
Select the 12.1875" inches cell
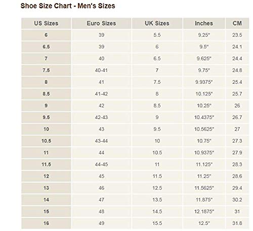point(204,211)
